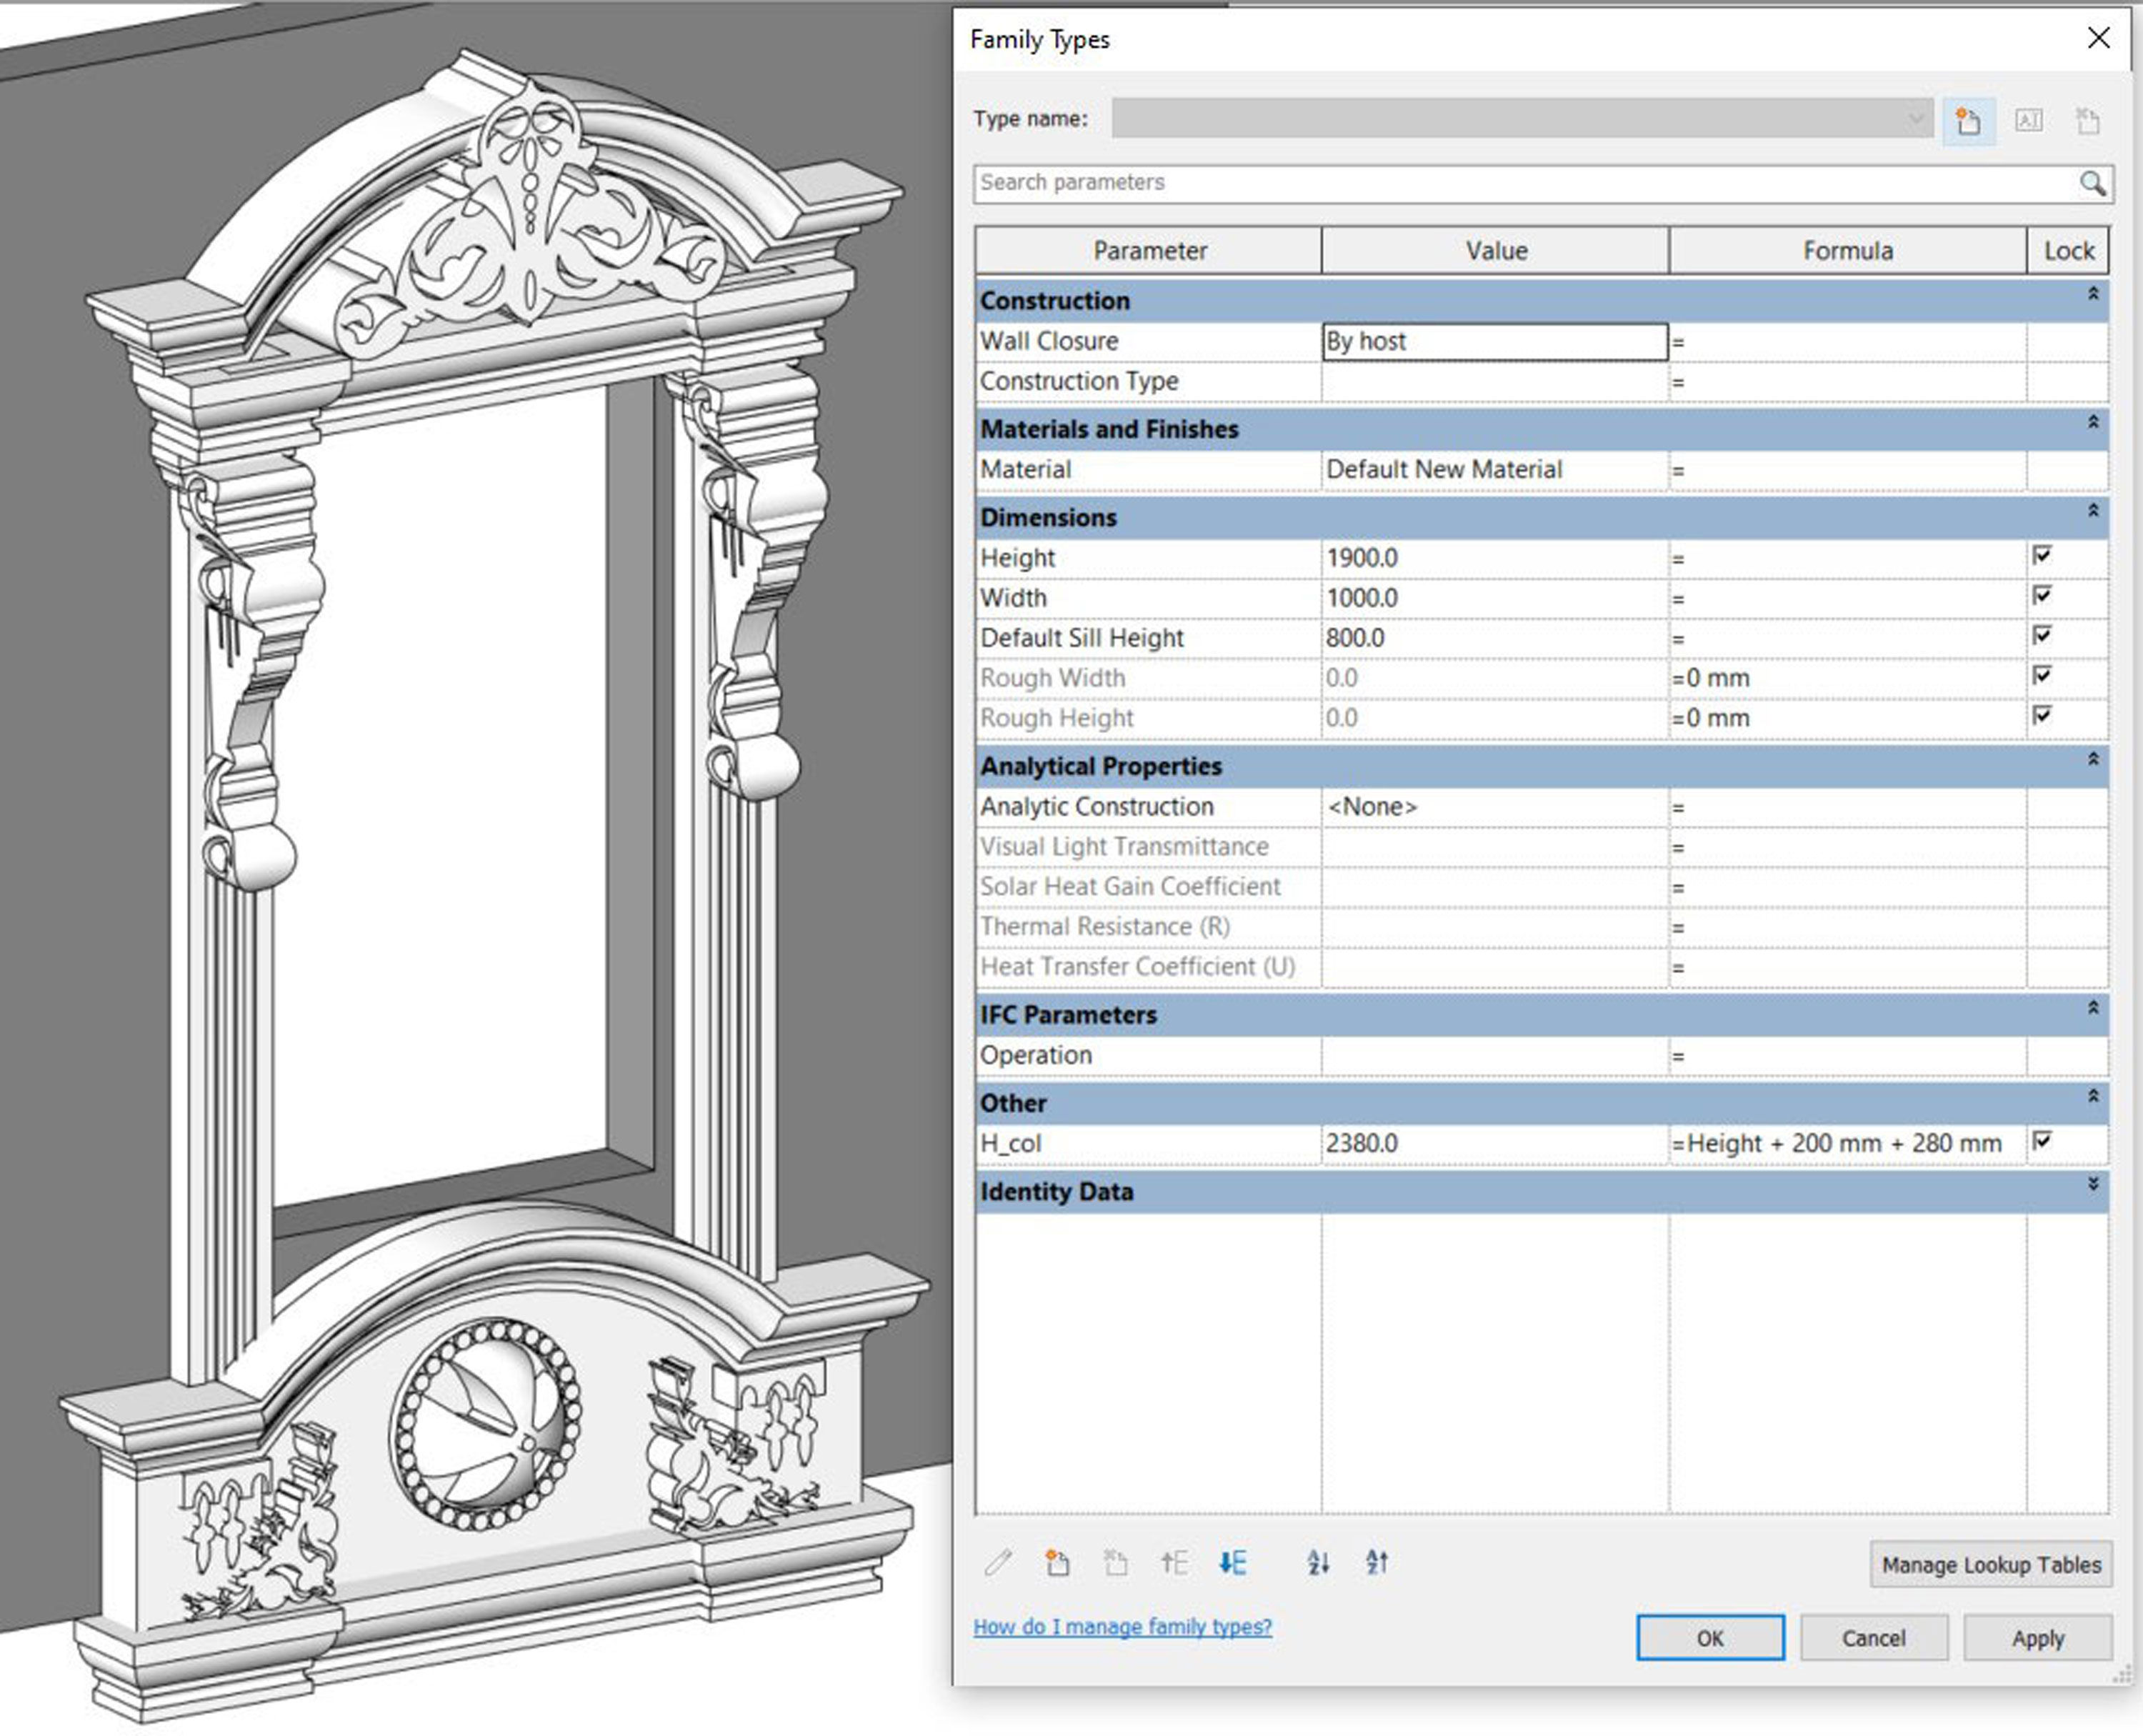Click the New Parameter icon at bottom

[1057, 1563]
